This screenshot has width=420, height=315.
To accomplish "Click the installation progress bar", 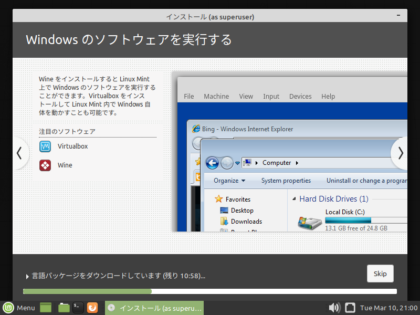I will click(x=210, y=291).
